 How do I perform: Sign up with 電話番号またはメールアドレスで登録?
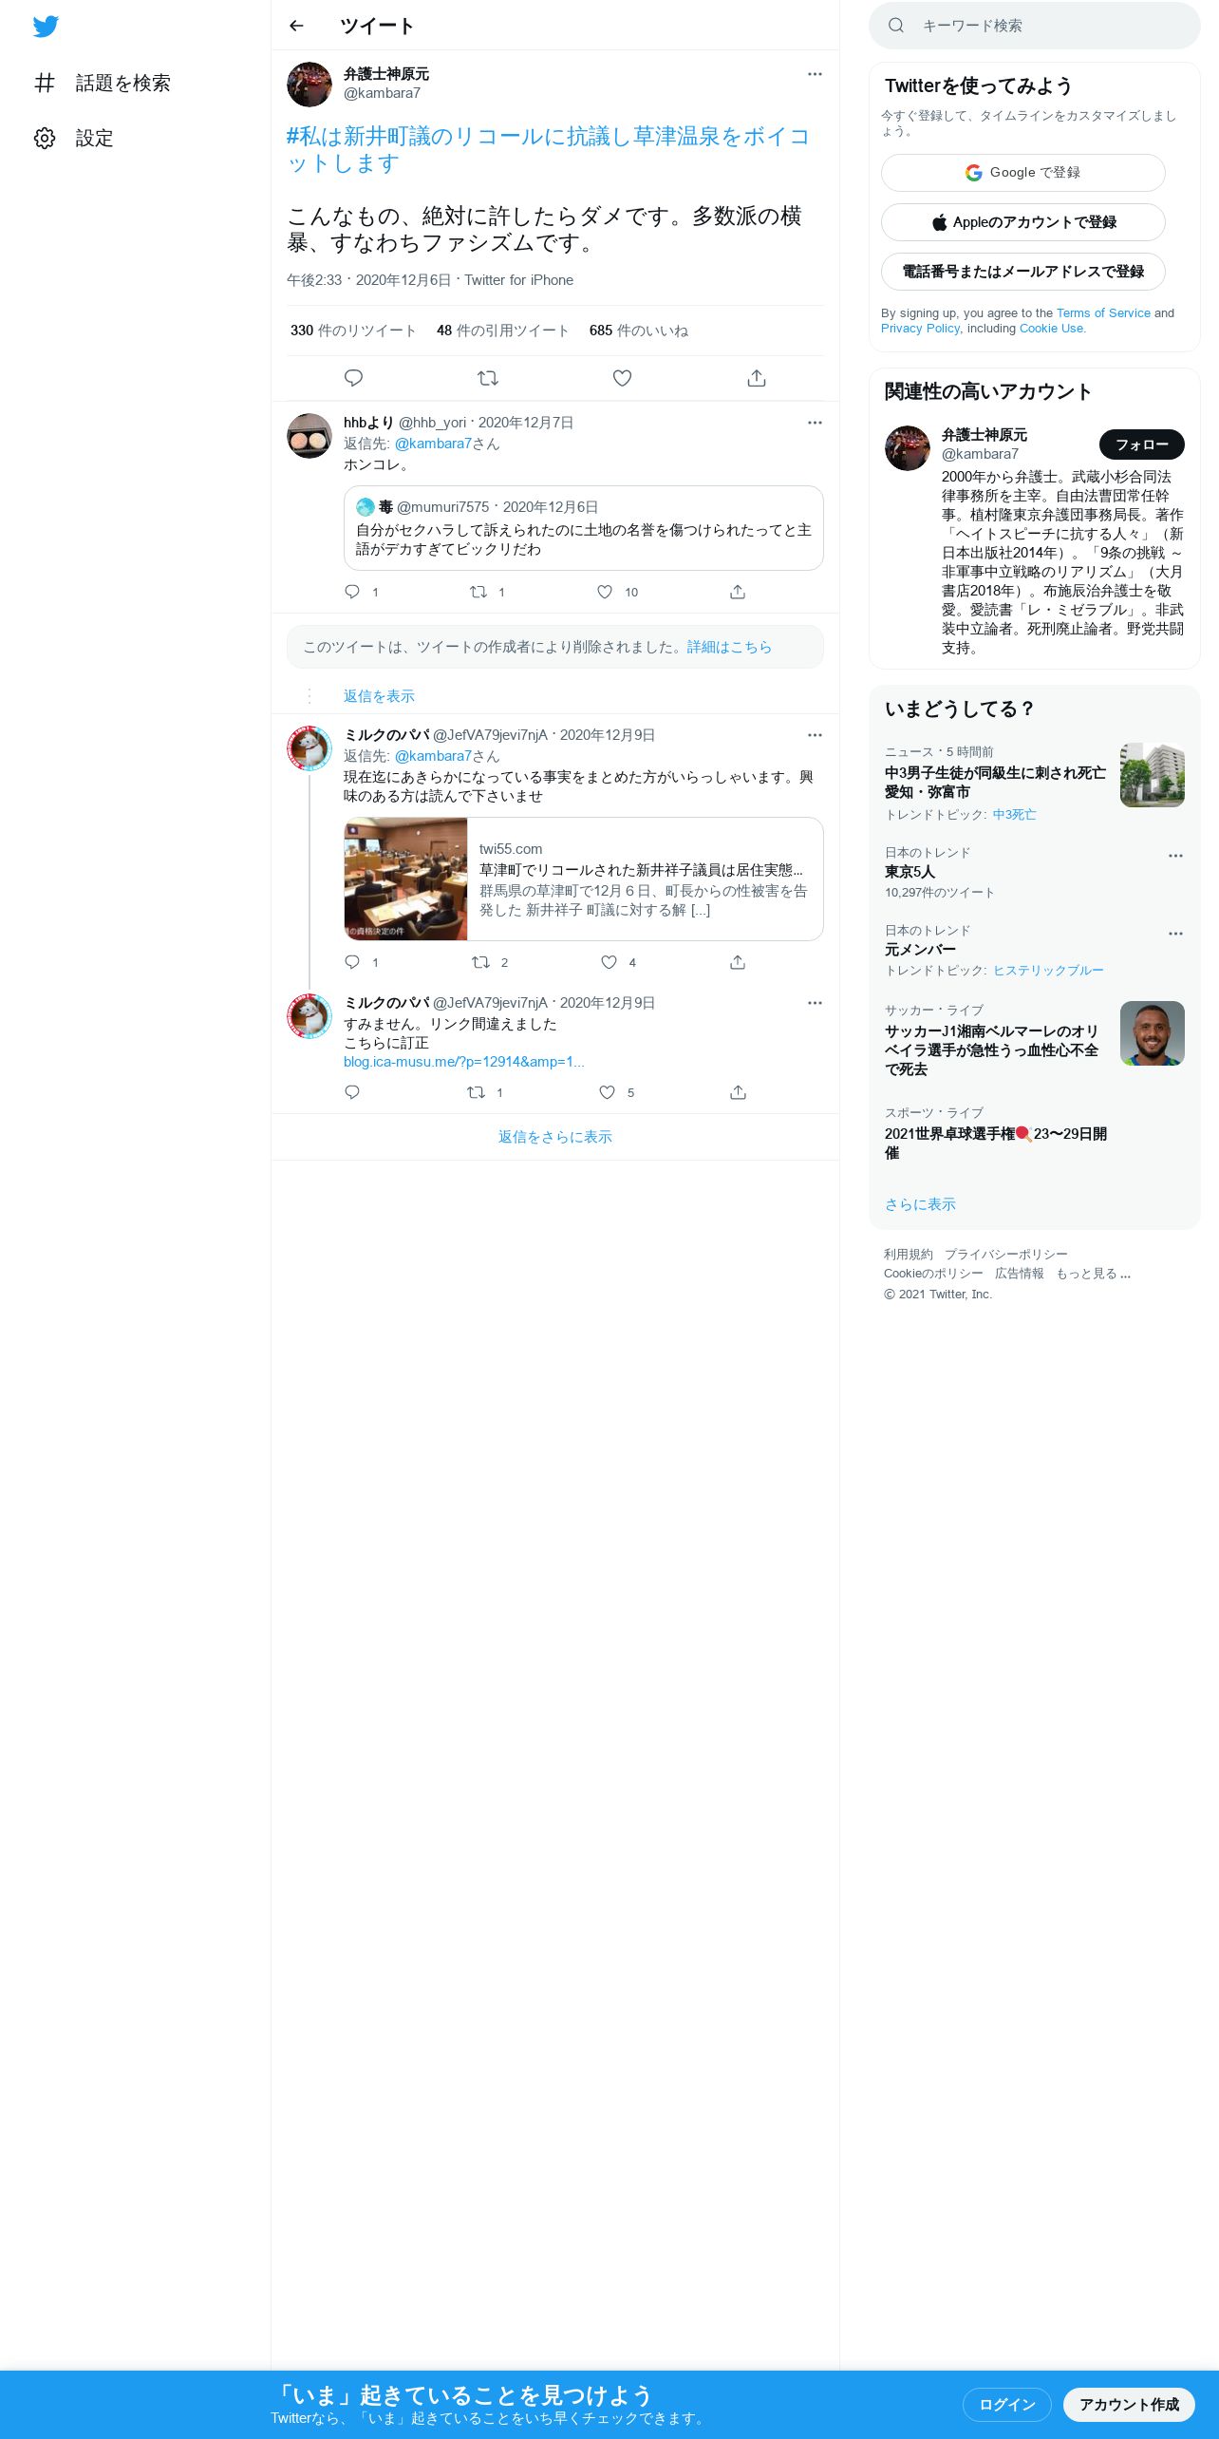(x=1023, y=272)
